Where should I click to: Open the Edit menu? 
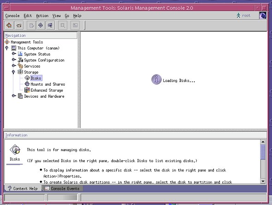click(28, 16)
